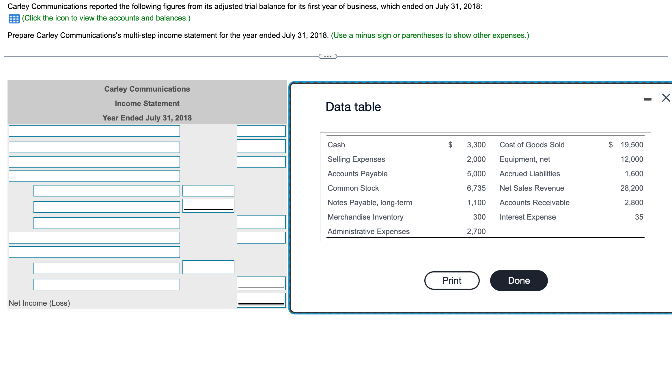Select the first indented expense label field

(107, 191)
